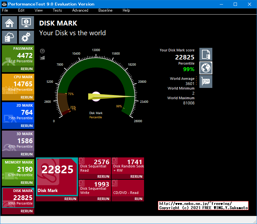The height and width of the screenshot is (224, 257).
Task: Rerun the Disk Random Seek test
Action: (136, 176)
